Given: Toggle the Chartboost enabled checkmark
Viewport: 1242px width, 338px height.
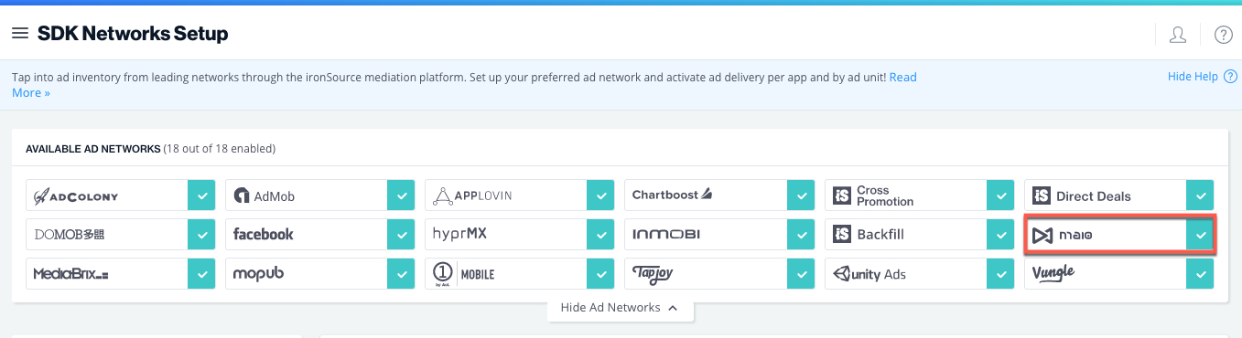Looking at the screenshot, I should (801, 195).
